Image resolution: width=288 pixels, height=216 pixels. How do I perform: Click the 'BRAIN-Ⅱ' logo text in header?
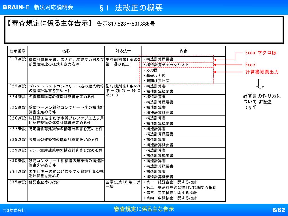[16, 7]
